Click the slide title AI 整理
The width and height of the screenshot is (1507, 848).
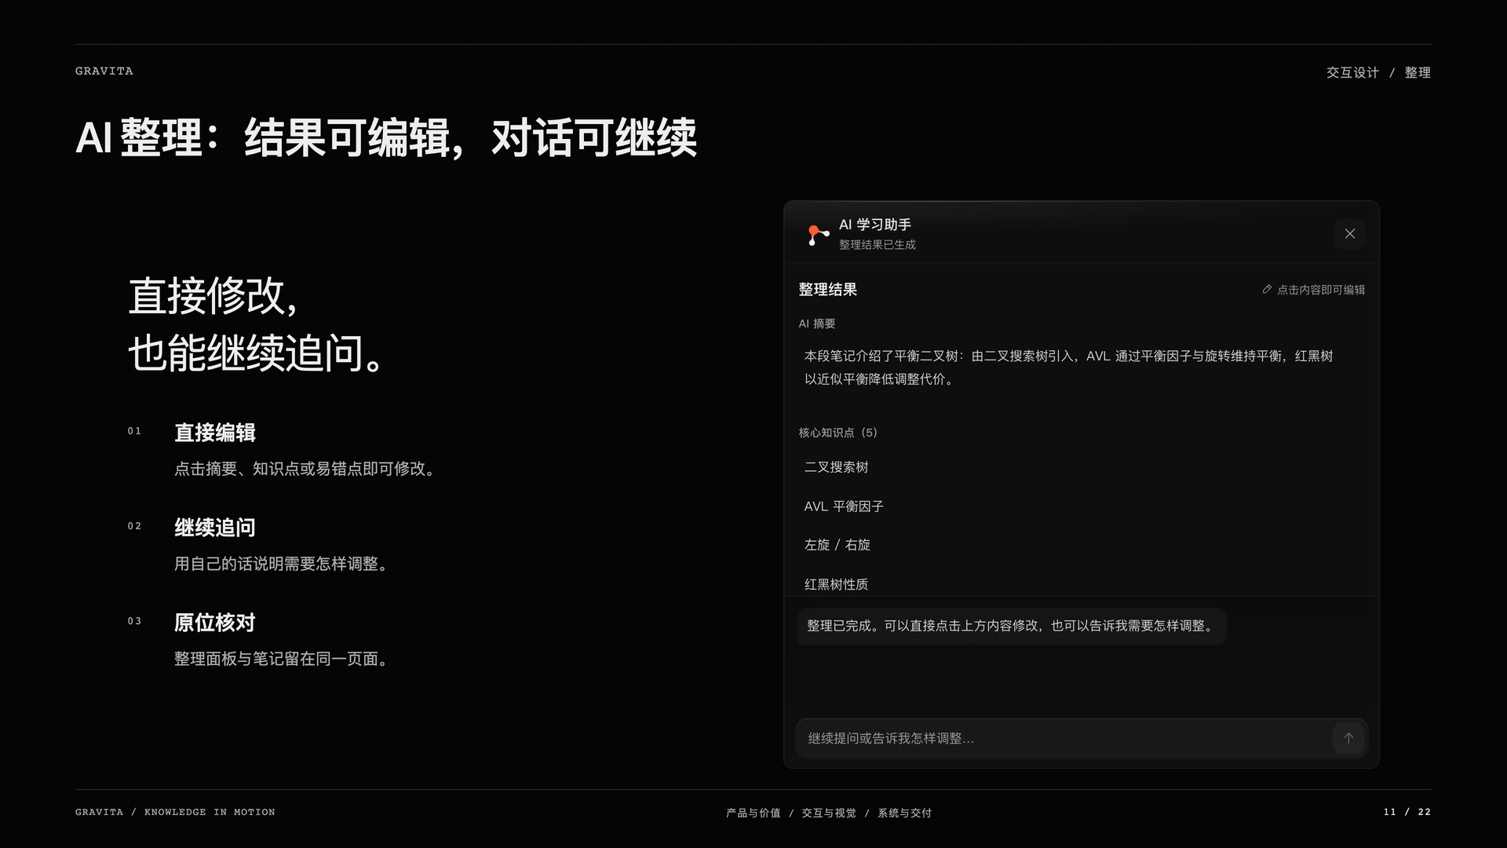386,137
